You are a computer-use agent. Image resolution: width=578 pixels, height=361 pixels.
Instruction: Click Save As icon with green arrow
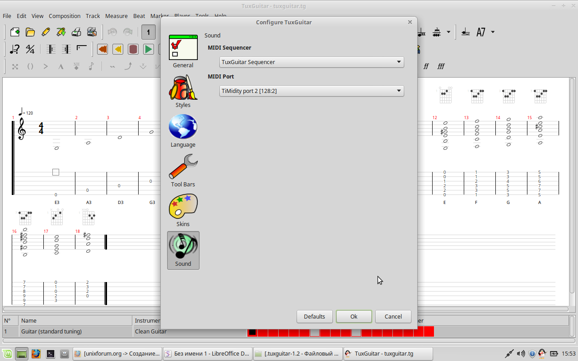(61, 32)
